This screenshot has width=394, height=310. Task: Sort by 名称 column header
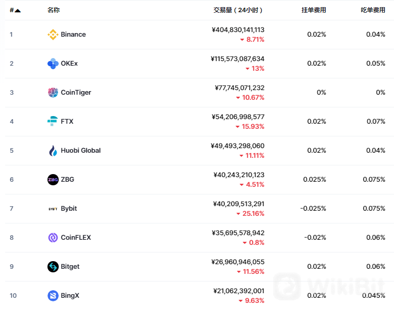pos(54,10)
